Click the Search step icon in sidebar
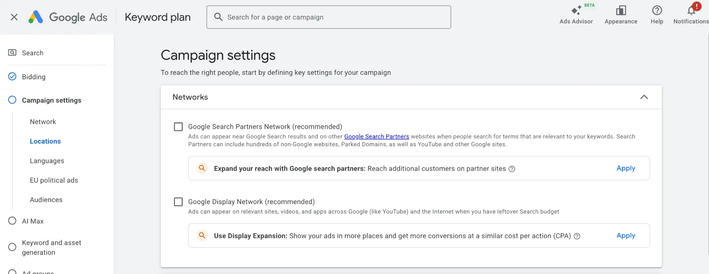 (x=13, y=53)
